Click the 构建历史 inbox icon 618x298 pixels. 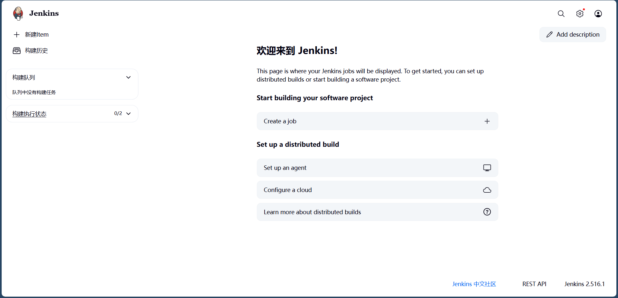click(x=17, y=50)
